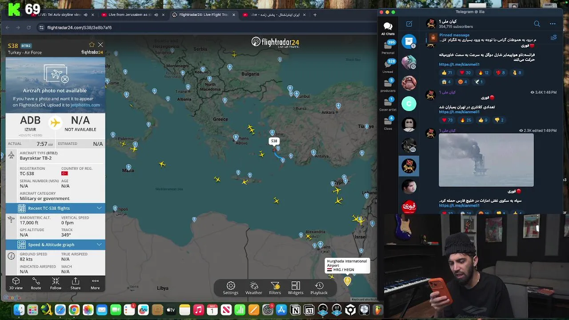Open the More options in flight panel
The width and height of the screenshot is (569, 320).
click(x=95, y=284)
